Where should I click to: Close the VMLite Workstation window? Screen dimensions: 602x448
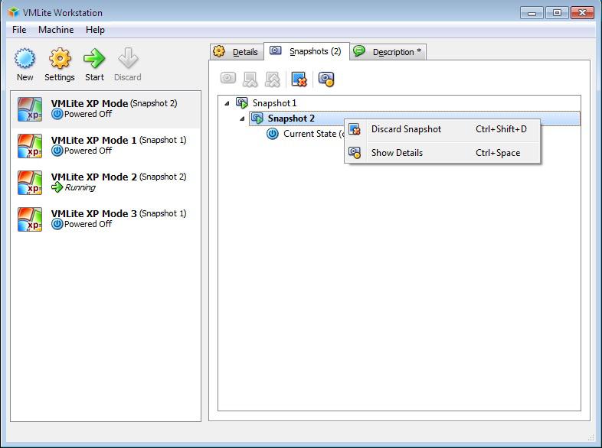point(582,13)
